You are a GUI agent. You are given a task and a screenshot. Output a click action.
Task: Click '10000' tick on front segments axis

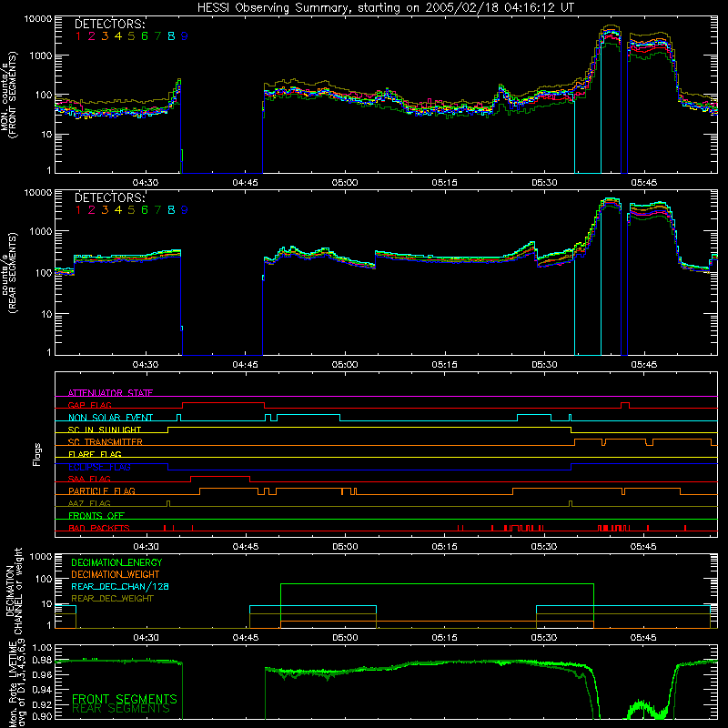point(38,19)
